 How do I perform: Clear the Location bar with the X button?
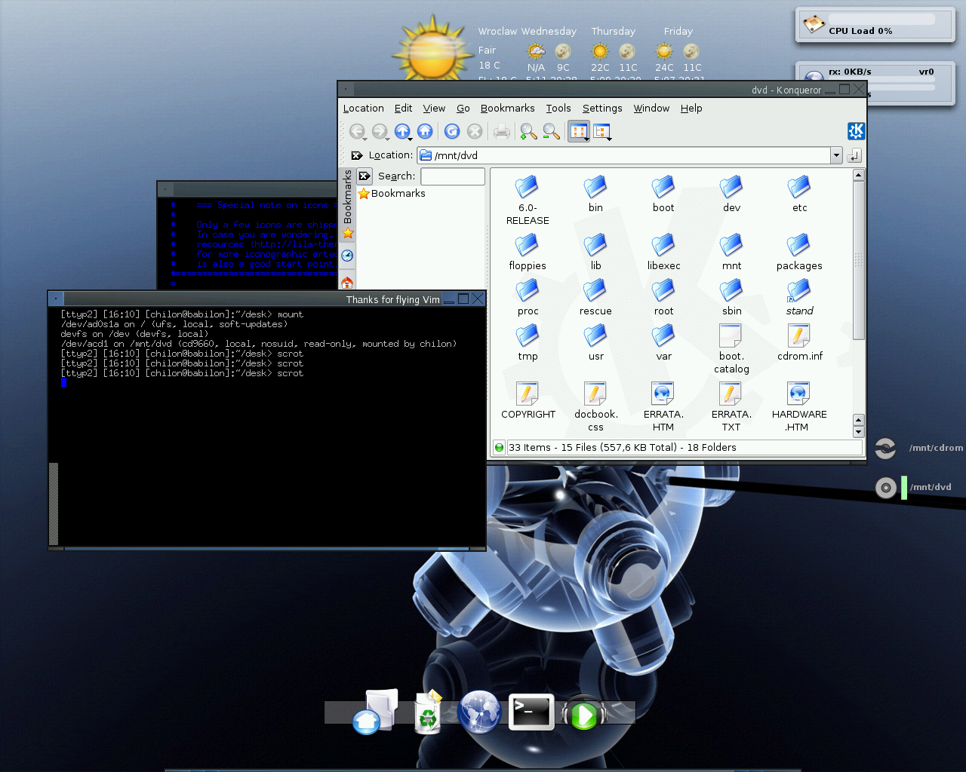pyautogui.click(x=357, y=155)
